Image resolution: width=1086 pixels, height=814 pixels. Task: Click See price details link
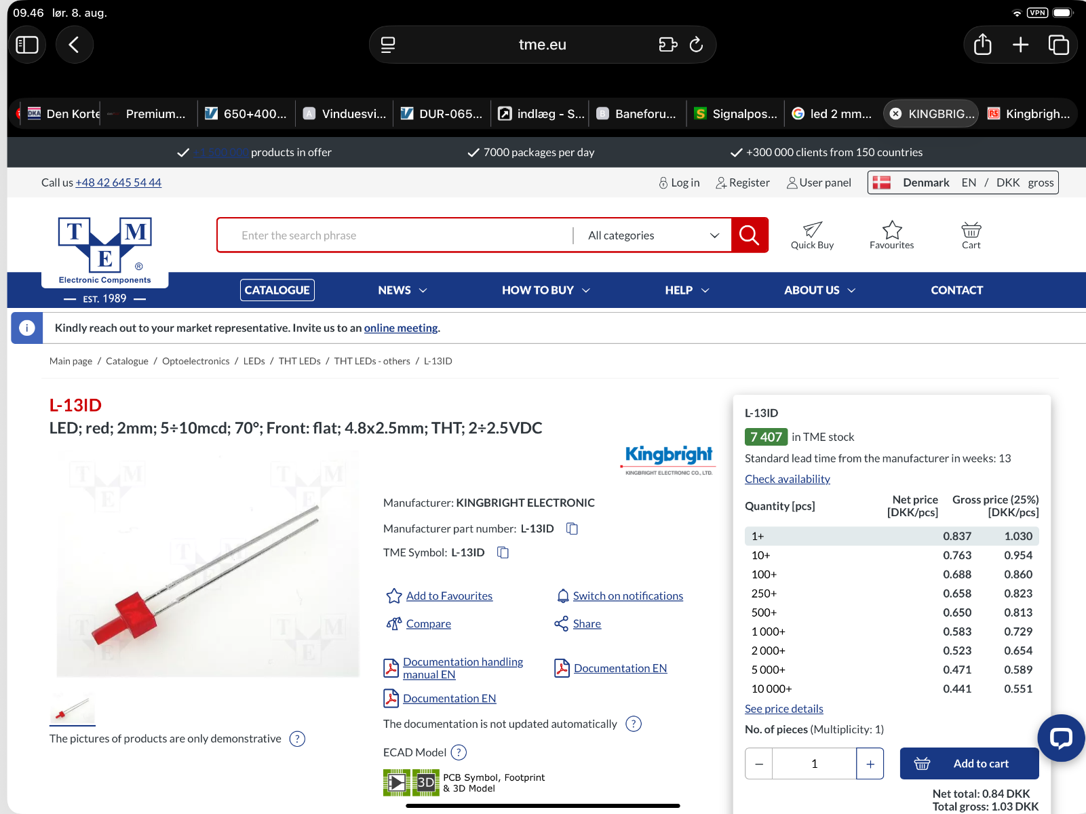coord(784,709)
